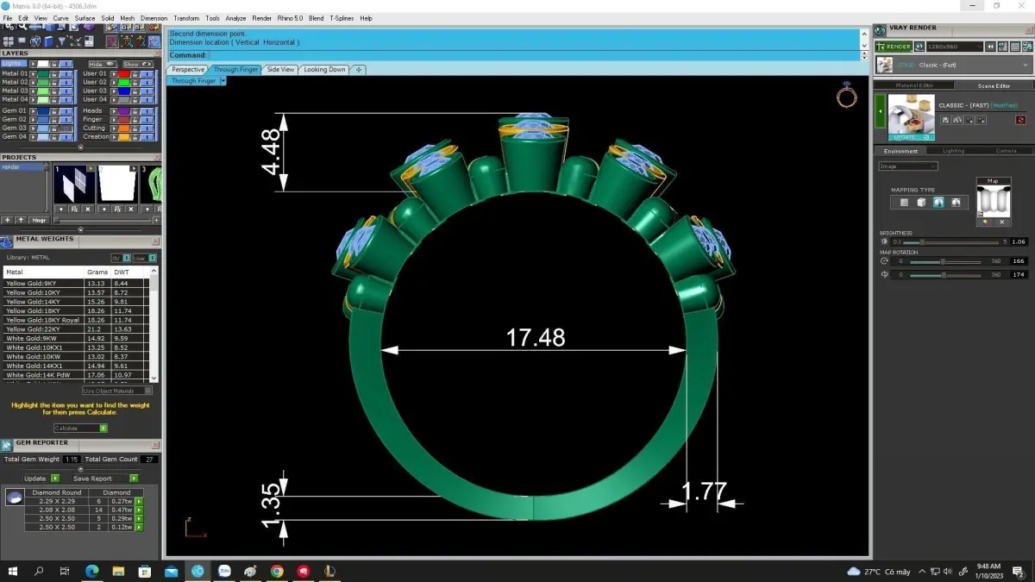The height and width of the screenshot is (582, 1035).
Task: Expand the arrow next to Lights layer
Action: pos(33,64)
